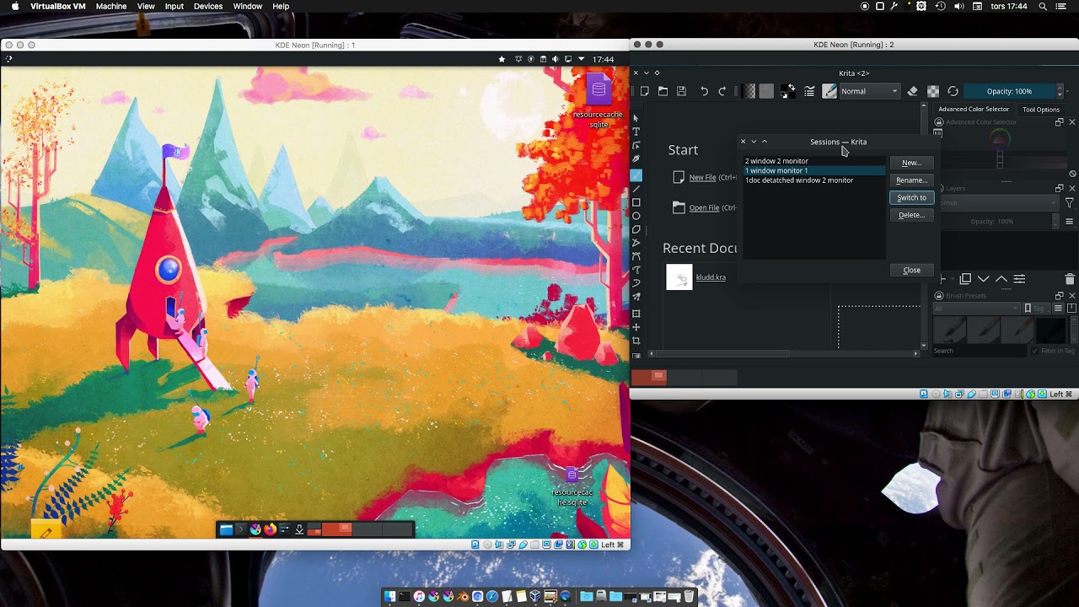Screen dimensions: 1079x607
Task: Open the Normal blending mode dropdown
Action: point(870,91)
